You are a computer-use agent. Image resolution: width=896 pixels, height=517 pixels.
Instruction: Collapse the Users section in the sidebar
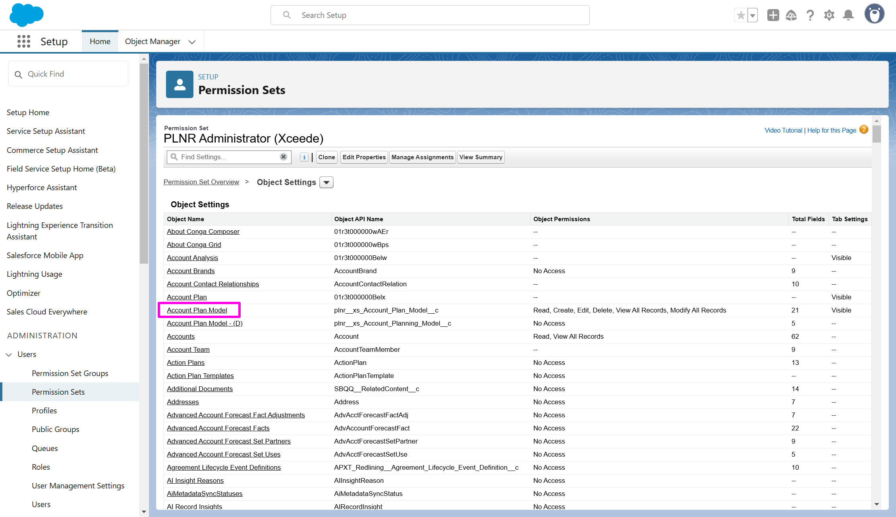(x=9, y=355)
